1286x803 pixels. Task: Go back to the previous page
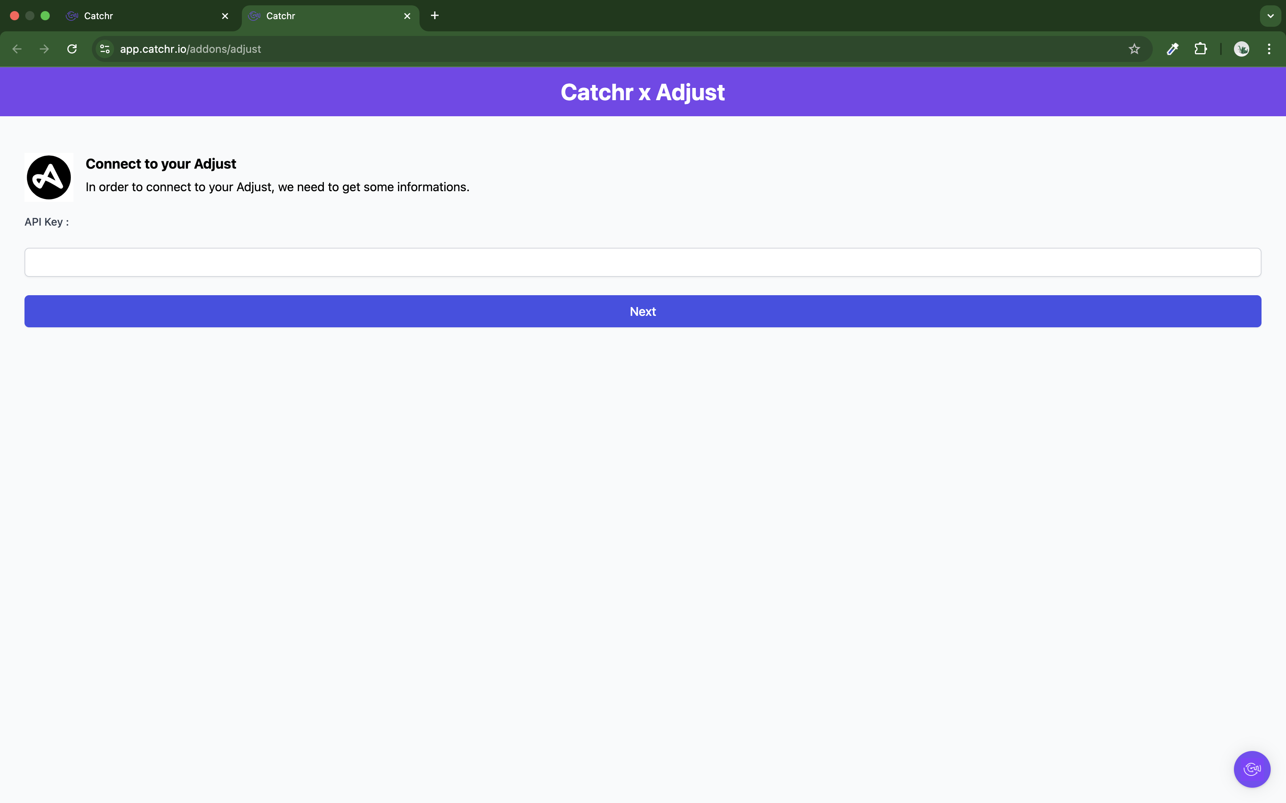pyautogui.click(x=17, y=49)
